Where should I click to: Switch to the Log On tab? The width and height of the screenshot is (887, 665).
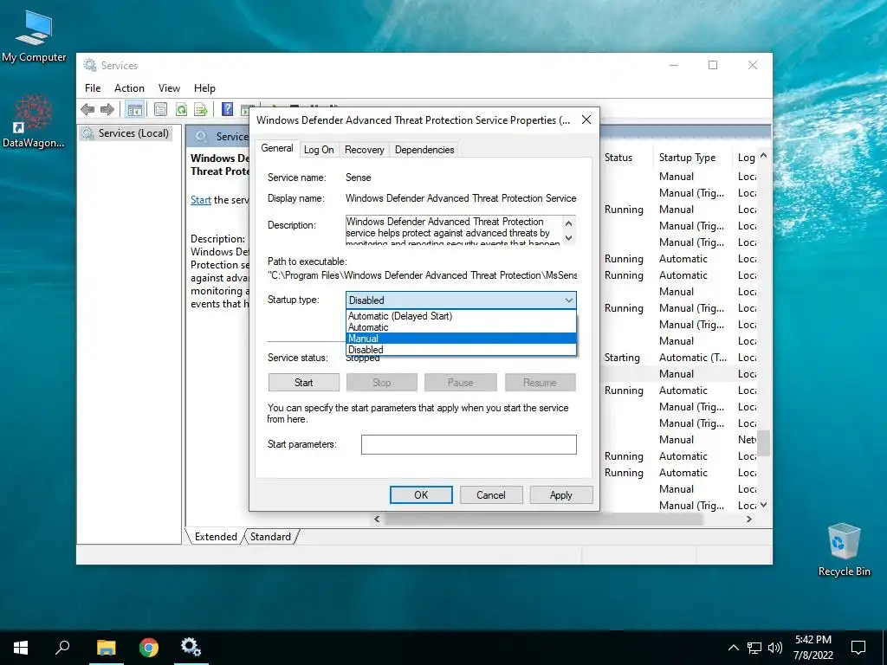pos(319,150)
